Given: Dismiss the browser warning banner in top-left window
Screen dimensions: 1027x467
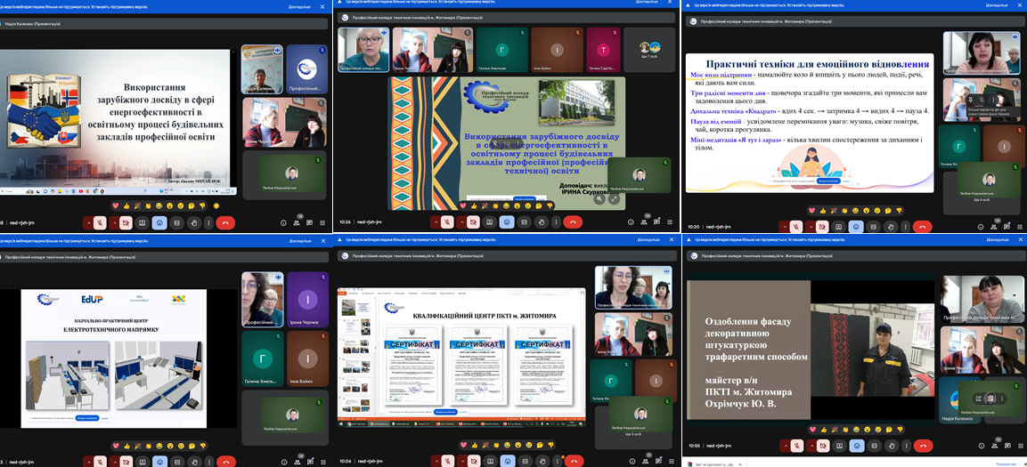Looking at the screenshot, I should tap(324, 6).
